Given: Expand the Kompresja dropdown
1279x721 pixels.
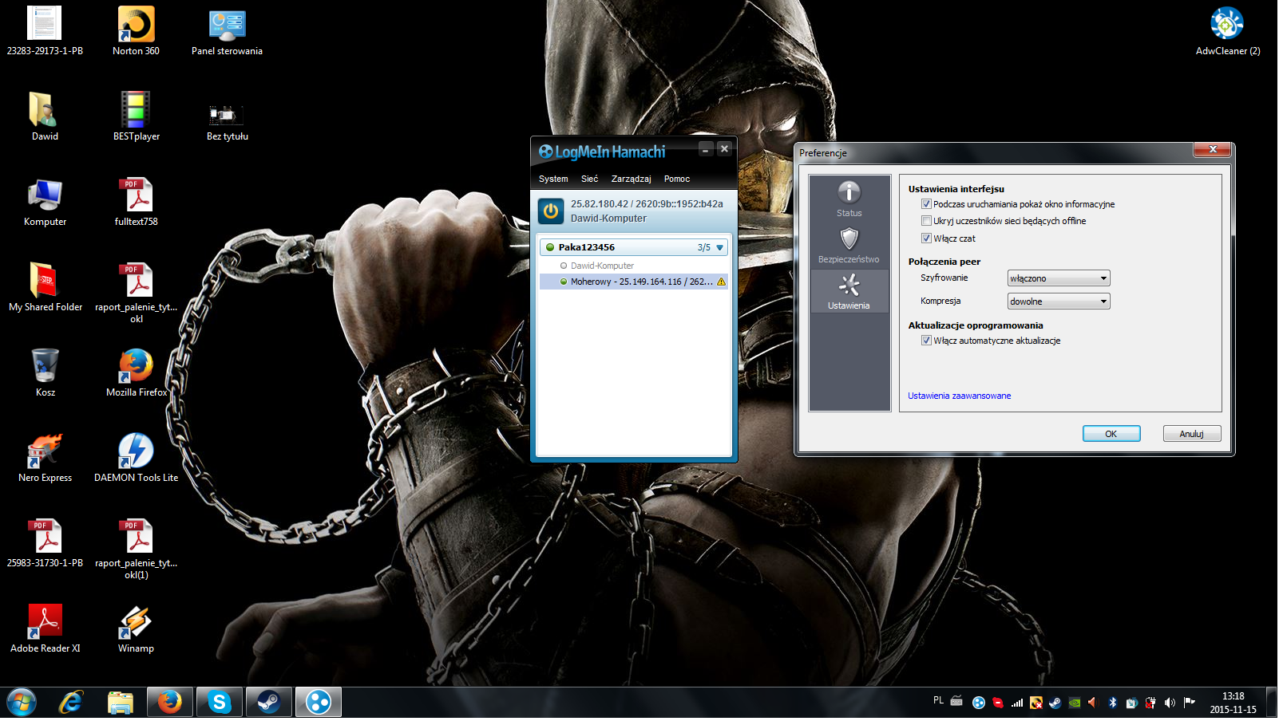Looking at the screenshot, I should pos(1059,301).
